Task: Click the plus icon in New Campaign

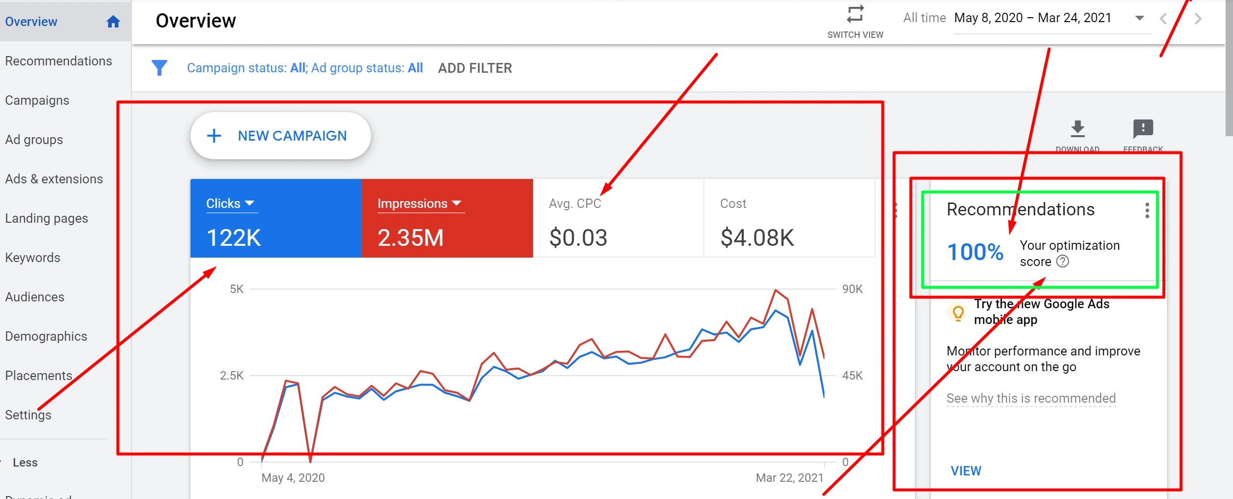Action: 214,136
